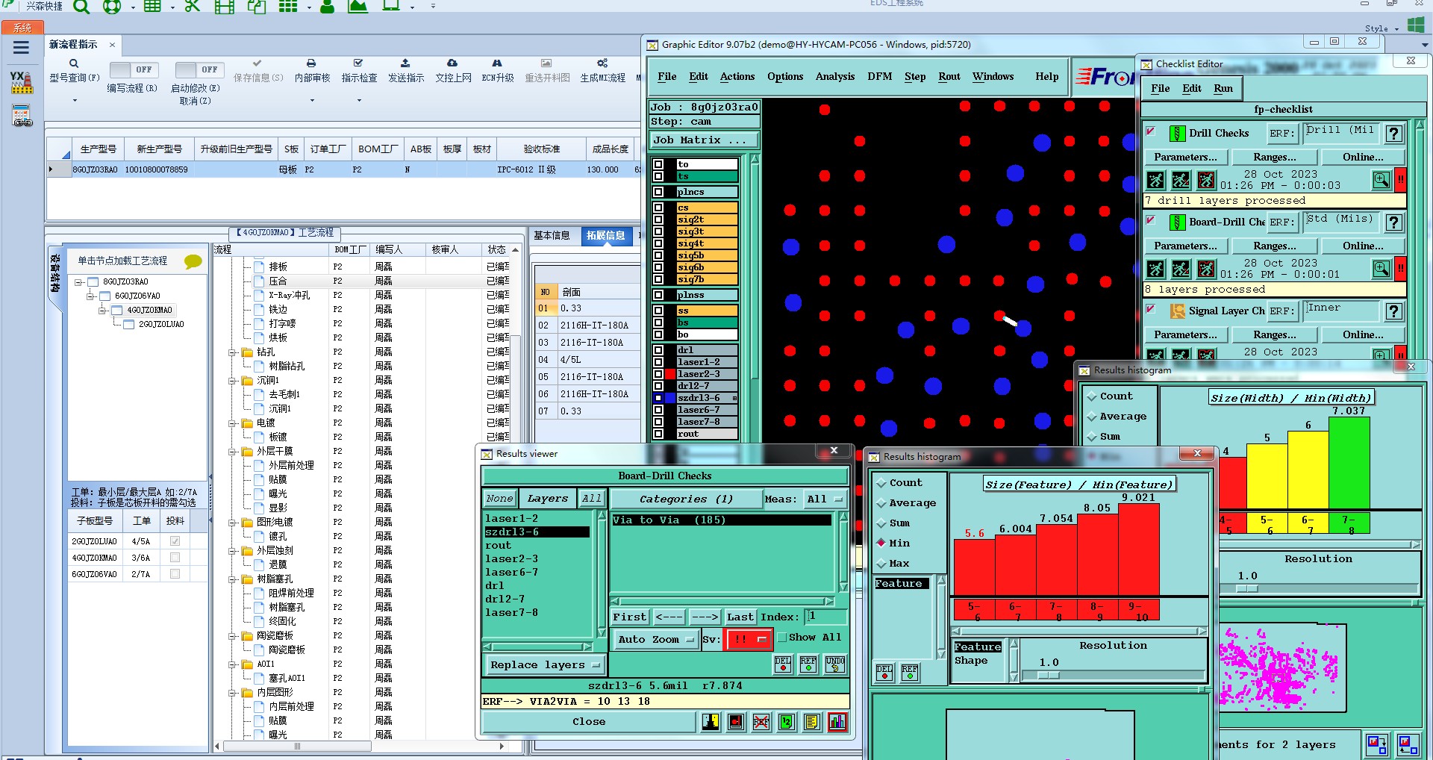The height and width of the screenshot is (760, 1433).
Task: Click Close button in Results viewer
Action: tap(589, 722)
